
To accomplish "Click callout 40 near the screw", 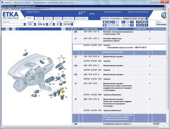I will point(53,84).
